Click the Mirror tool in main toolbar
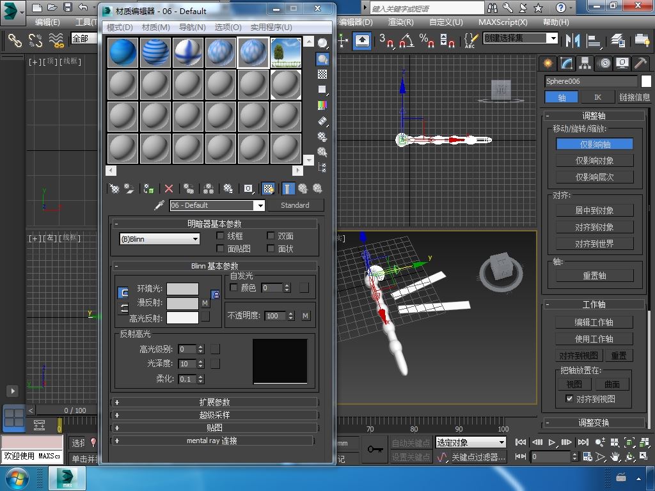 tap(571, 40)
